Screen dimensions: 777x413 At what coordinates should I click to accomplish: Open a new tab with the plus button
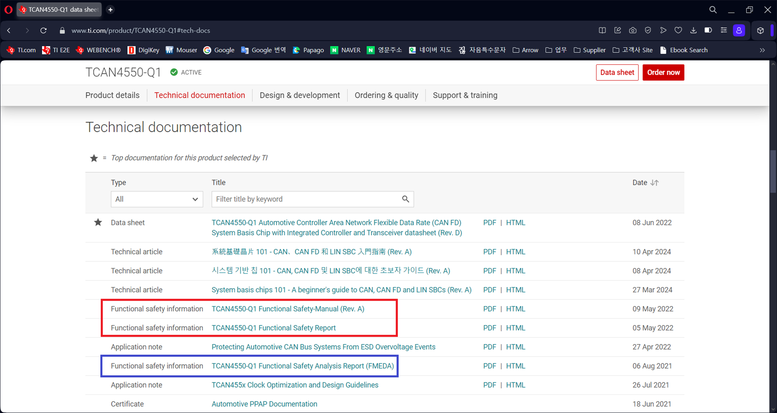click(x=110, y=9)
